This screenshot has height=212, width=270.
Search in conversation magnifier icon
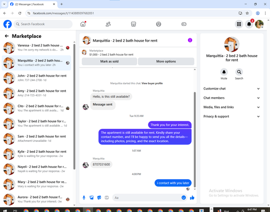(x=239, y=72)
